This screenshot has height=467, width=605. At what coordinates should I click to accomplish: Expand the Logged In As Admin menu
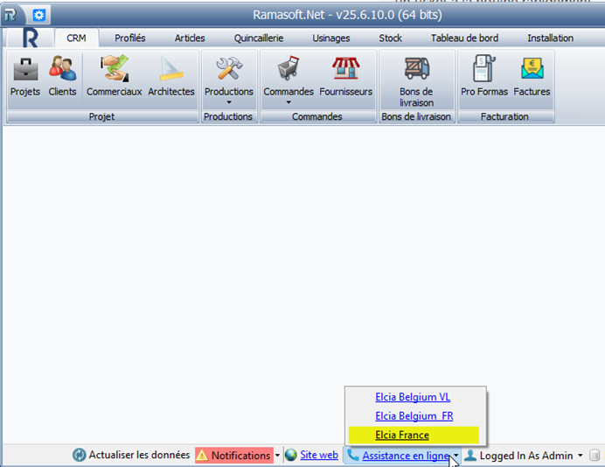[x=580, y=456]
